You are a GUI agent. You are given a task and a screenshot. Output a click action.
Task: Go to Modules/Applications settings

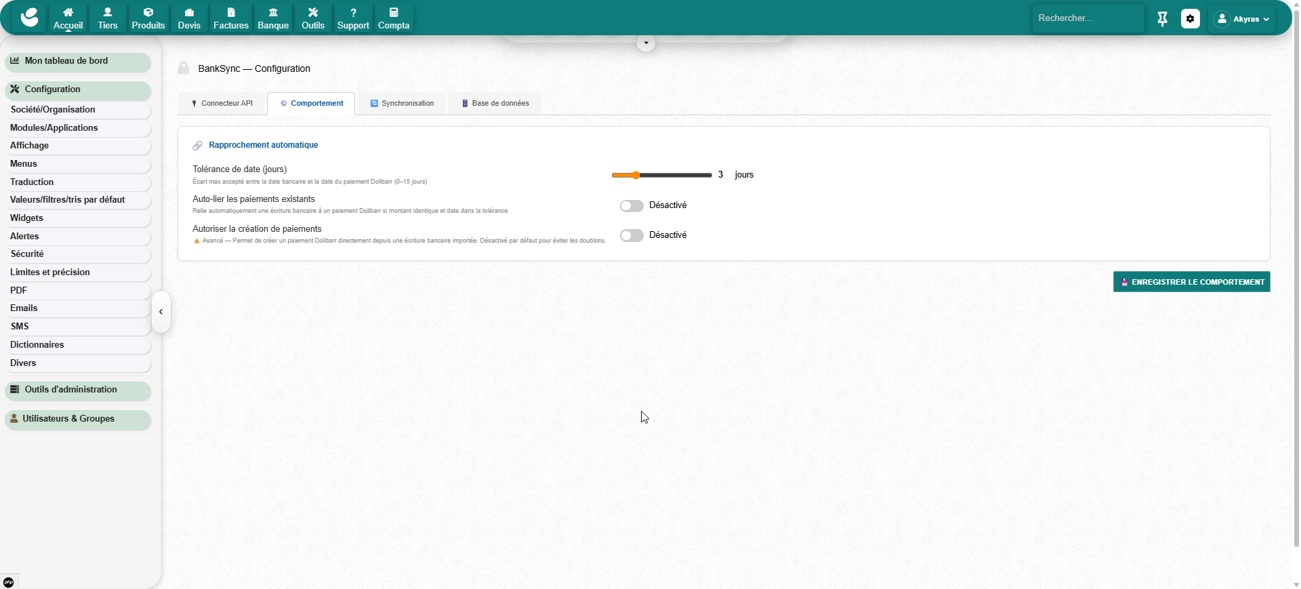coord(78,128)
